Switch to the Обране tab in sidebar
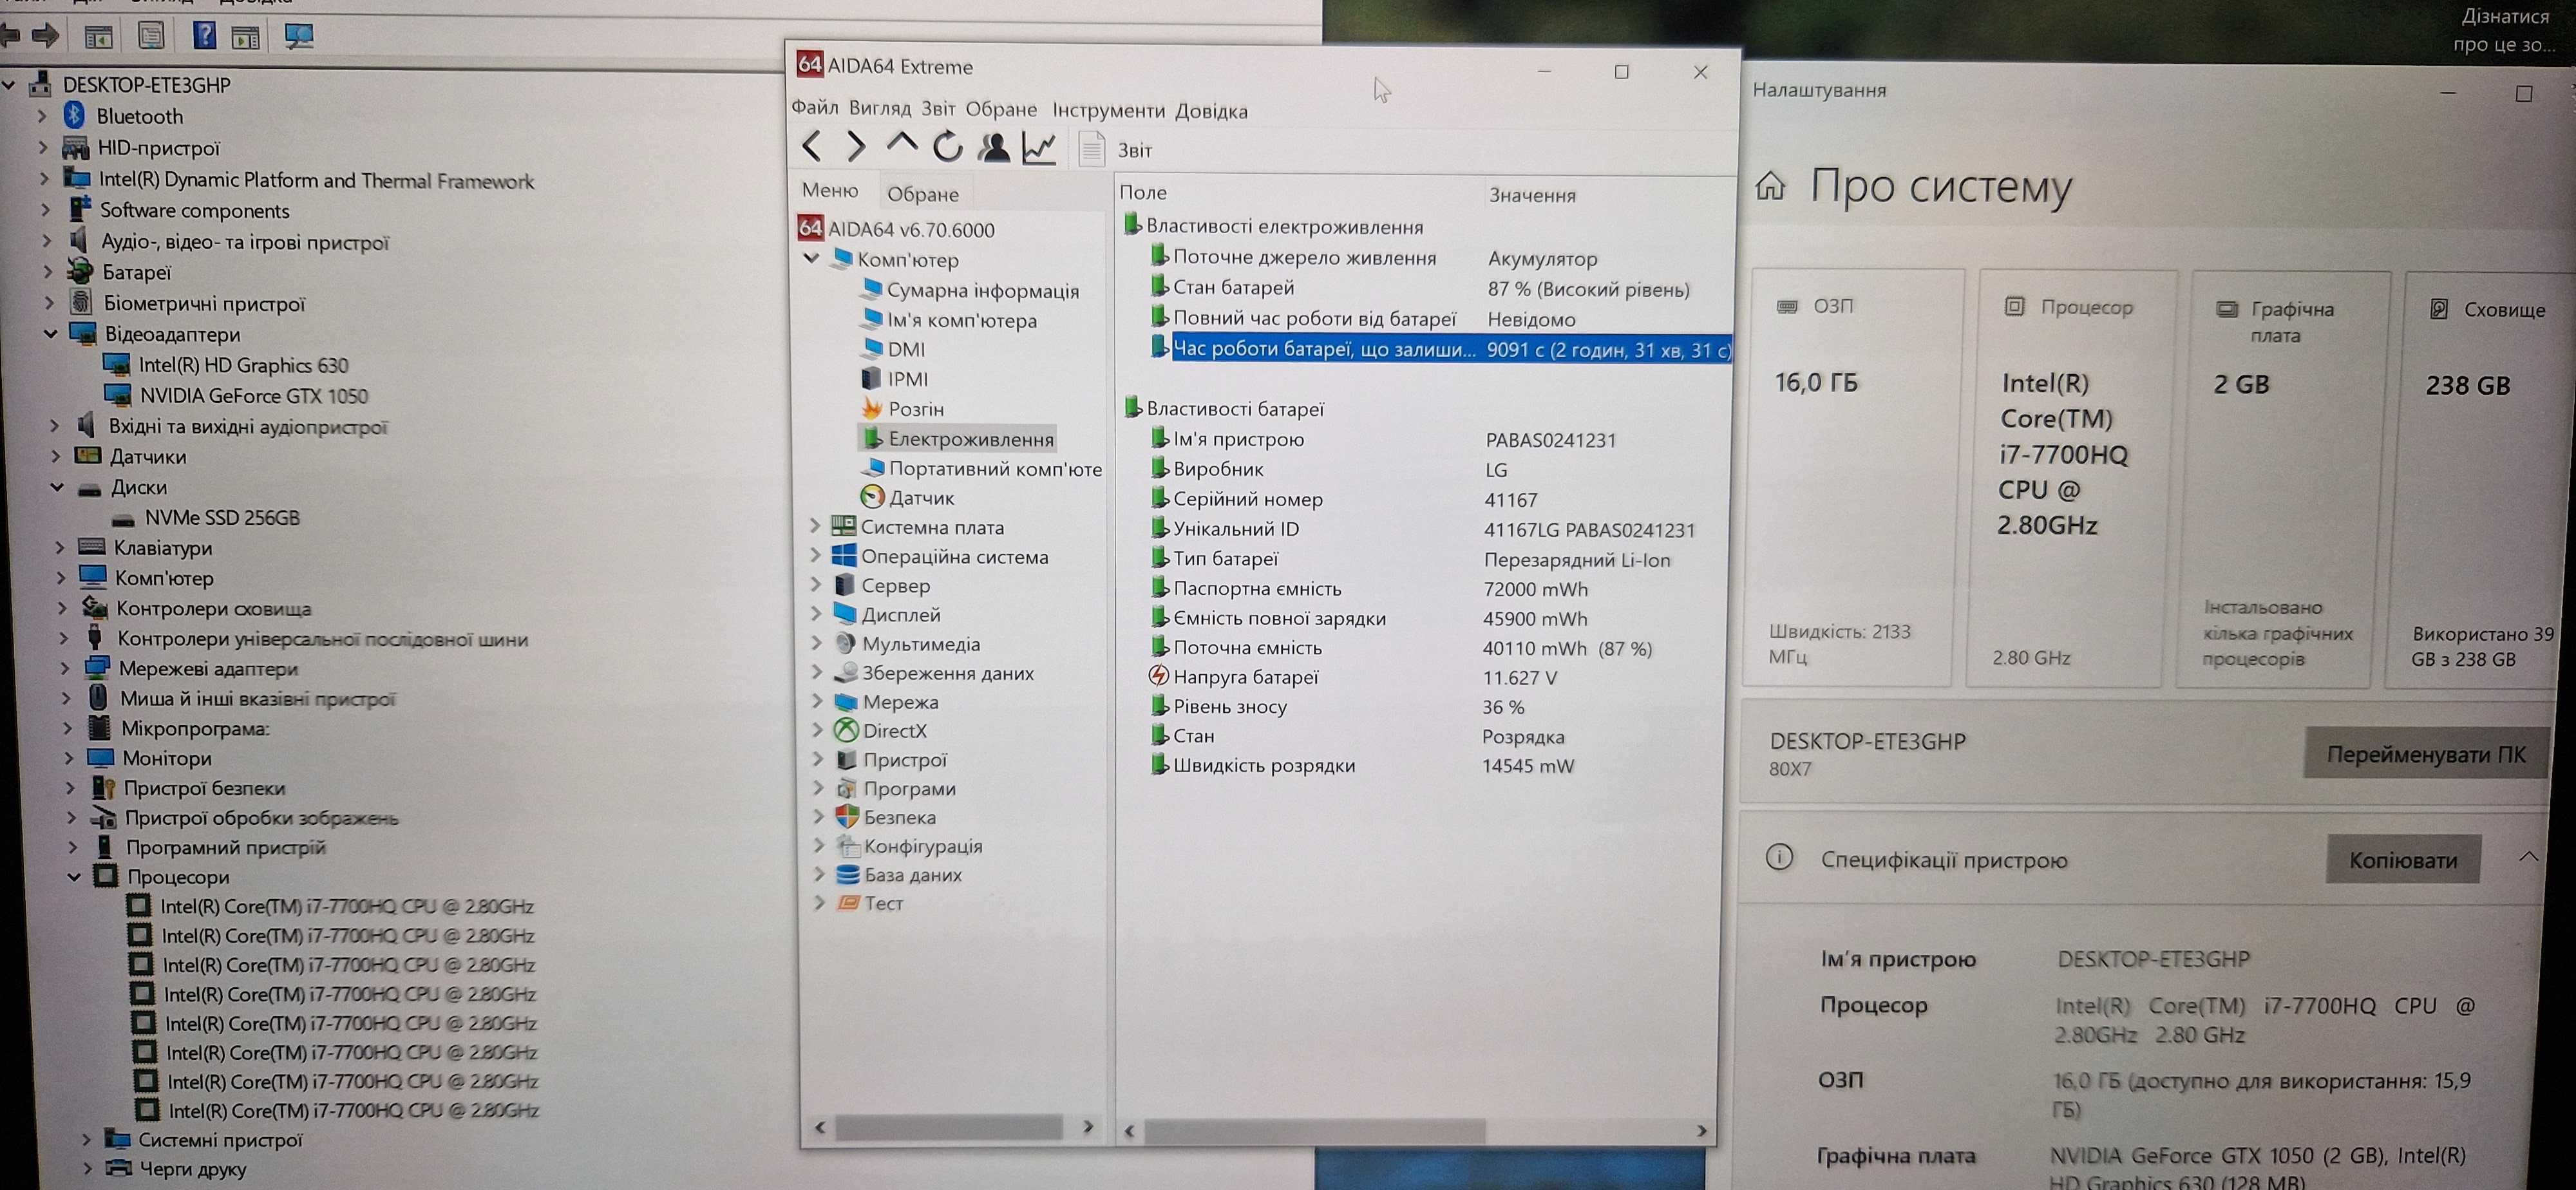 (923, 194)
